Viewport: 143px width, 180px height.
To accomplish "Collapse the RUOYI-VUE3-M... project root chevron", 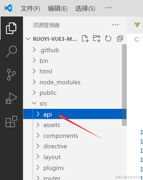I will click(28, 39).
